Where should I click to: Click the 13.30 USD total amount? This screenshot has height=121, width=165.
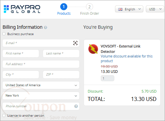coord(144,99)
